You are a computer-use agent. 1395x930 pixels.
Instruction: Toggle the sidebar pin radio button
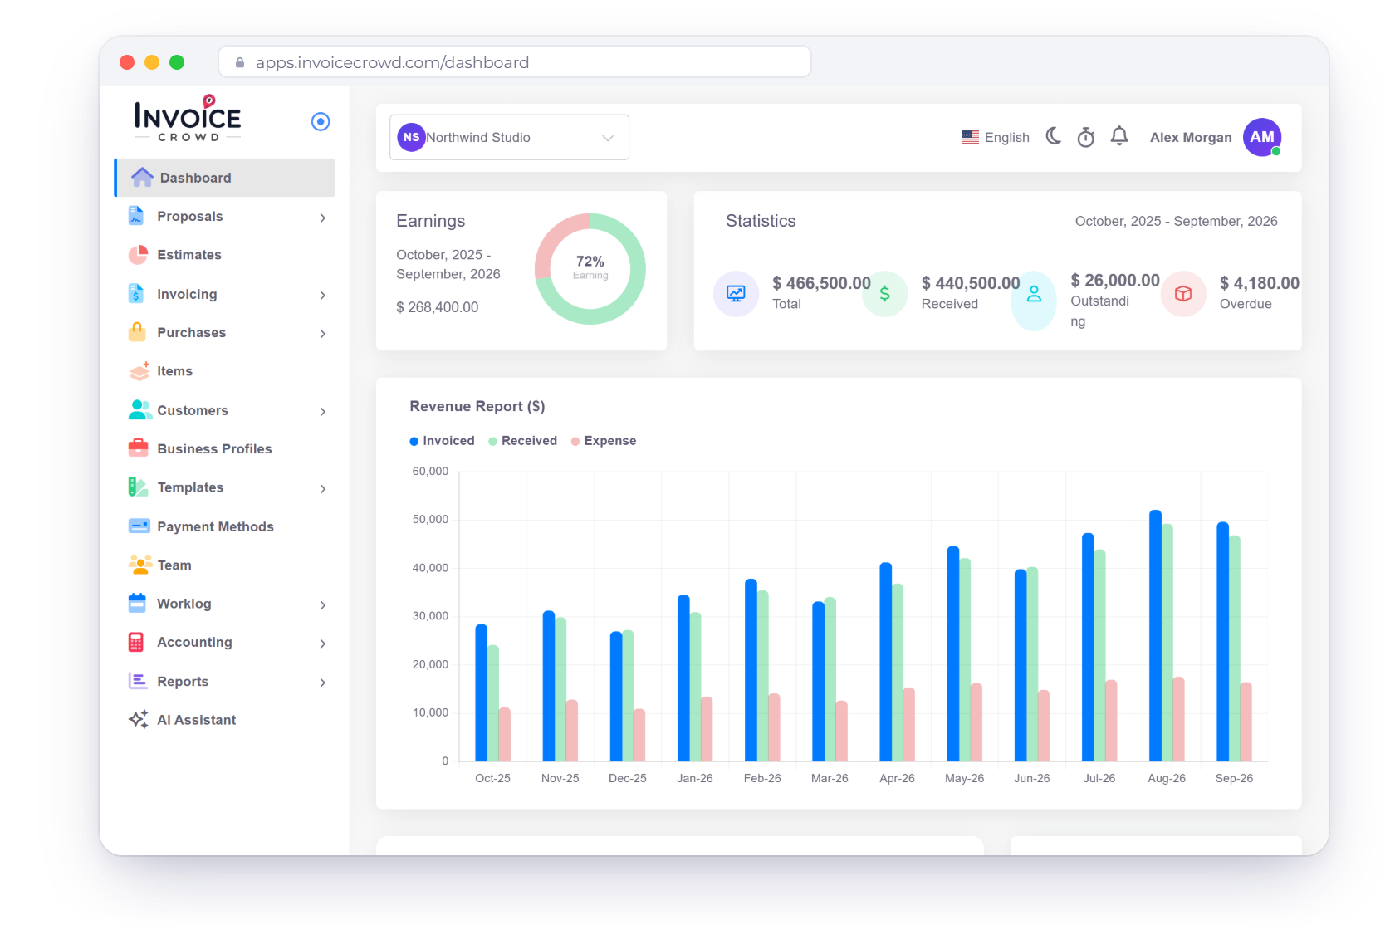(321, 121)
